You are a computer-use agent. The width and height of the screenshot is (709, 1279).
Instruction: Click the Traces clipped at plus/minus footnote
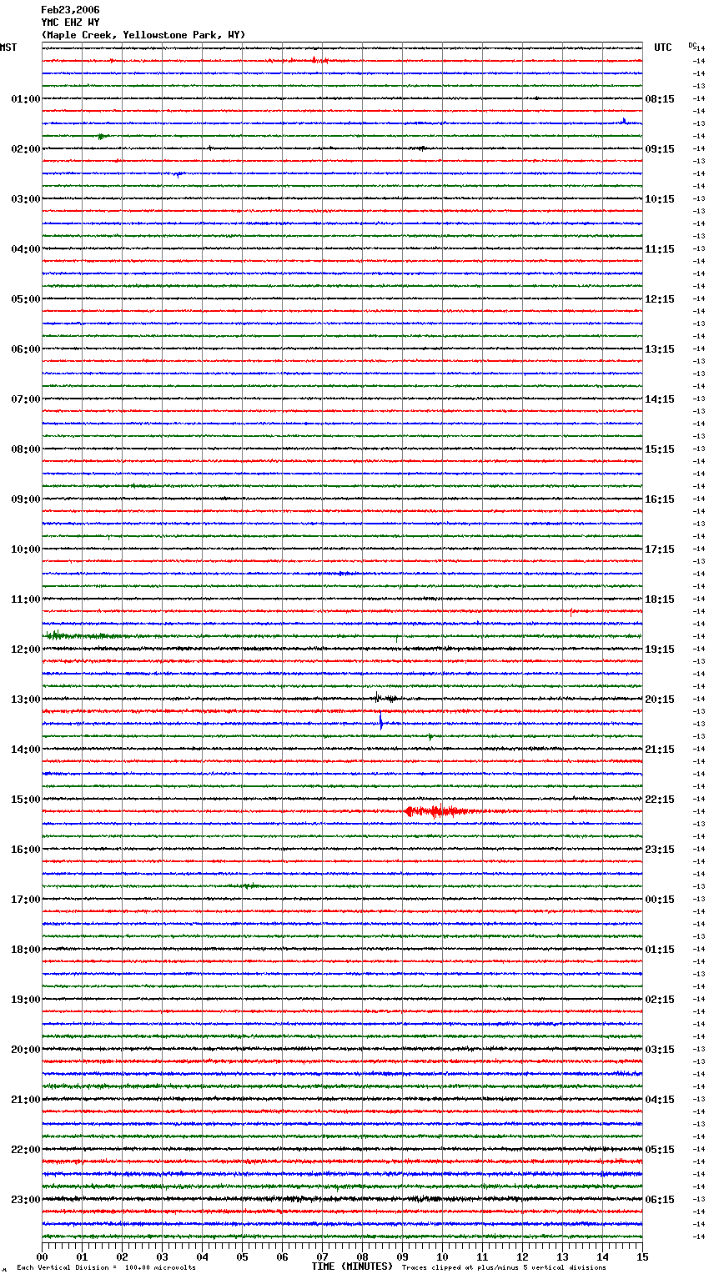point(504,1267)
